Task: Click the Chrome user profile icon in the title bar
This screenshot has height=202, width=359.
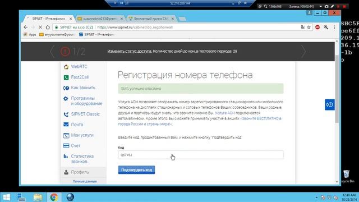Action: point(309,13)
